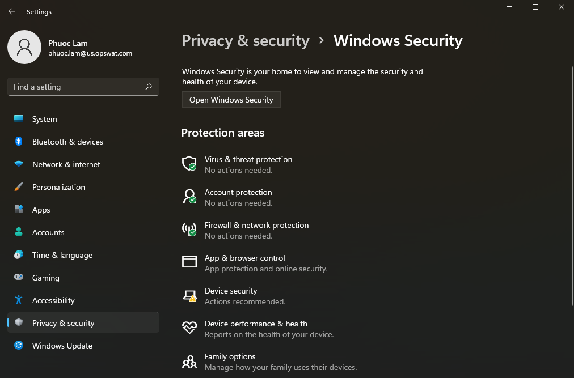Image resolution: width=574 pixels, height=378 pixels.
Task: Click the Family options people icon
Action: tap(189, 362)
